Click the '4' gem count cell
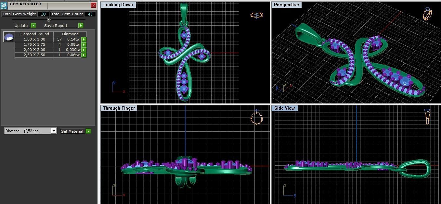This screenshot has width=441, height=204. pyautogui.click(x=59, y=44)
